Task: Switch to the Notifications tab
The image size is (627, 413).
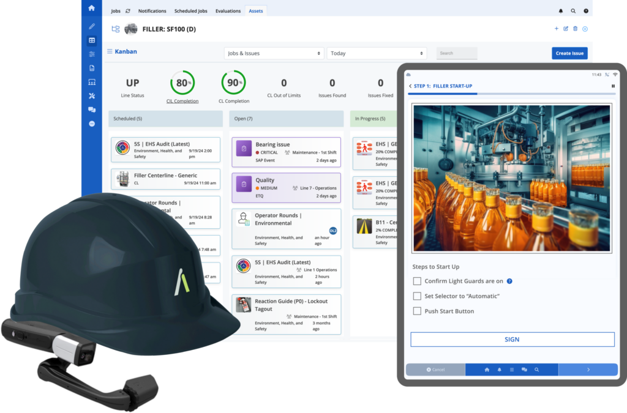Action: pyautogui.click(x=152, y=11)
